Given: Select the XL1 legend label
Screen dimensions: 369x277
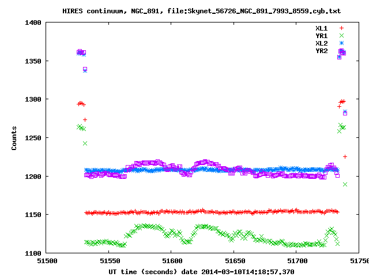Looking at the screenshot, I should pyautogui.click(x=322, y=28).
